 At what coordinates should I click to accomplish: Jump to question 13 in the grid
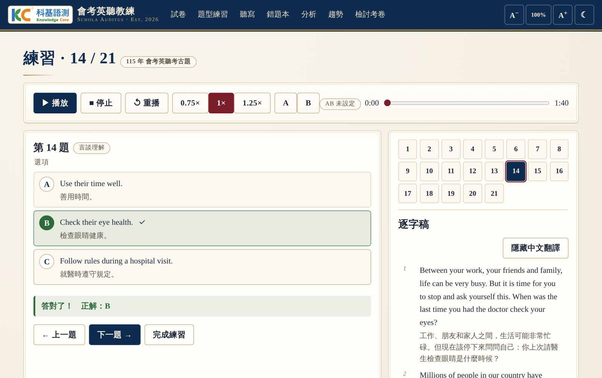point(494,171)
